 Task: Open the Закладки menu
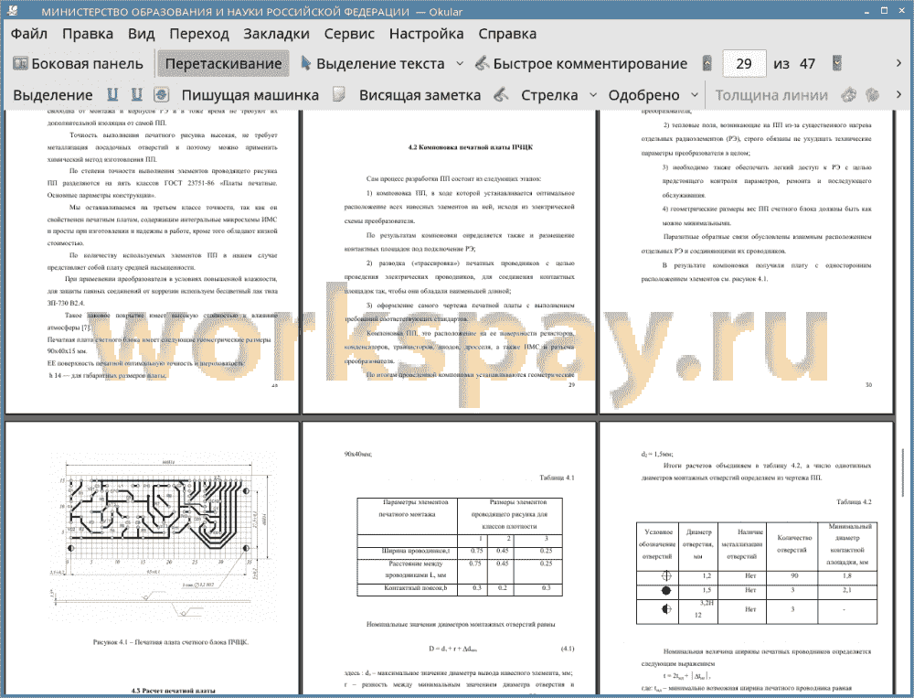(x=276, y=34)
